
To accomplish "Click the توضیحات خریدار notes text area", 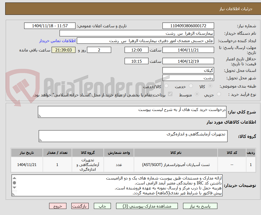I will point(117,185).
